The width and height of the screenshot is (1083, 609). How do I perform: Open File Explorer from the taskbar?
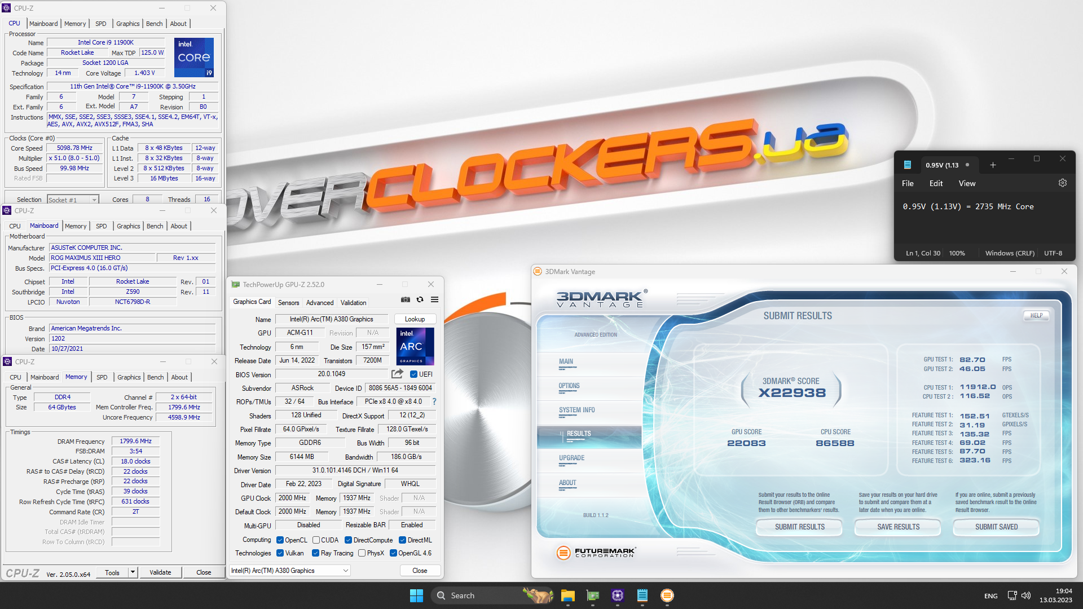(x=567, y=595)
